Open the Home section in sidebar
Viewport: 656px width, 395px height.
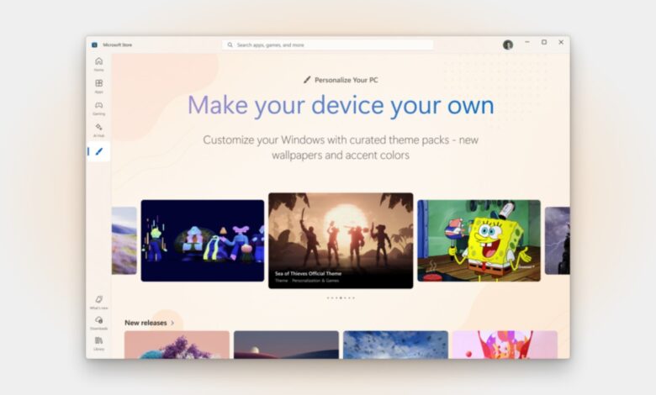(x=98, y=64)
